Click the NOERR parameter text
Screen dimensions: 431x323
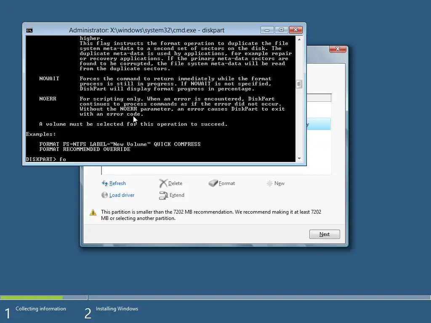48,98
